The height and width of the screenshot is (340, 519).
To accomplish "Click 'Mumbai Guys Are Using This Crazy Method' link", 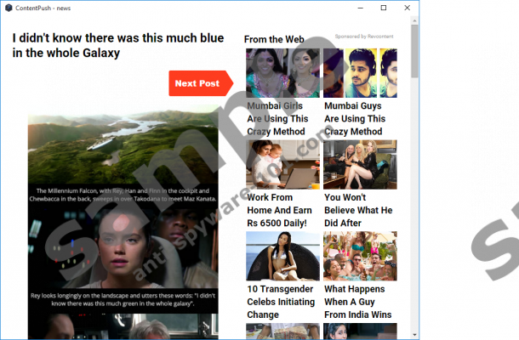I will coord(355,119).
